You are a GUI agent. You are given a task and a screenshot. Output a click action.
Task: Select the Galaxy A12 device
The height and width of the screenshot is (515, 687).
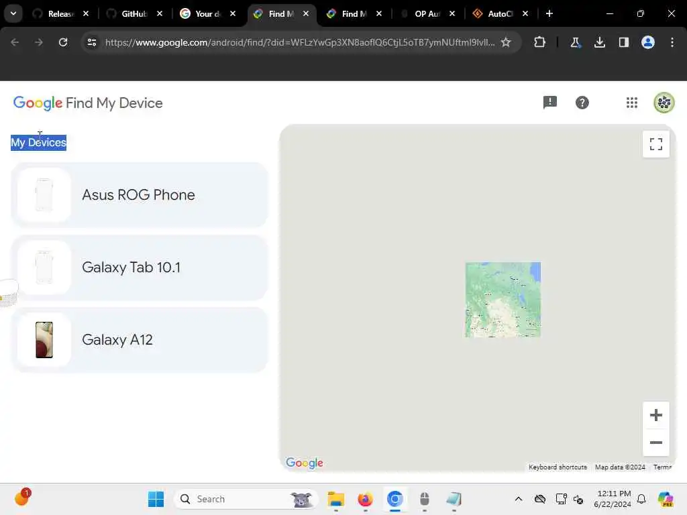coord(139,340)
